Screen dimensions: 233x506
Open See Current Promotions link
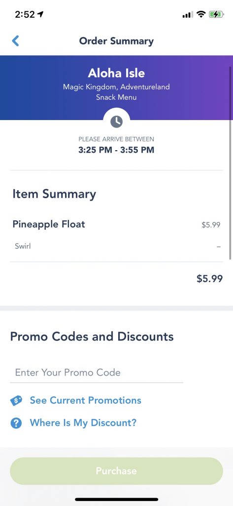86,400
